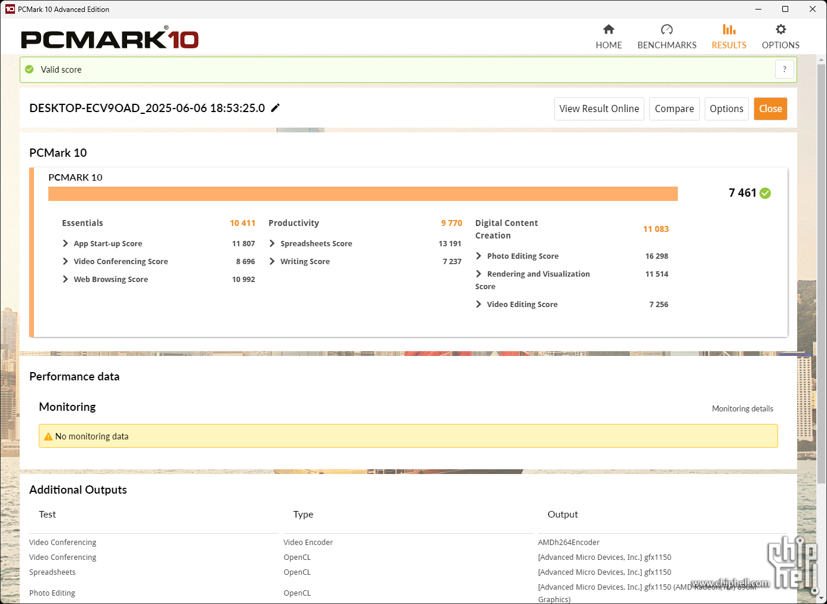Minimize the PCMark 10 window

tap(758, 9)
